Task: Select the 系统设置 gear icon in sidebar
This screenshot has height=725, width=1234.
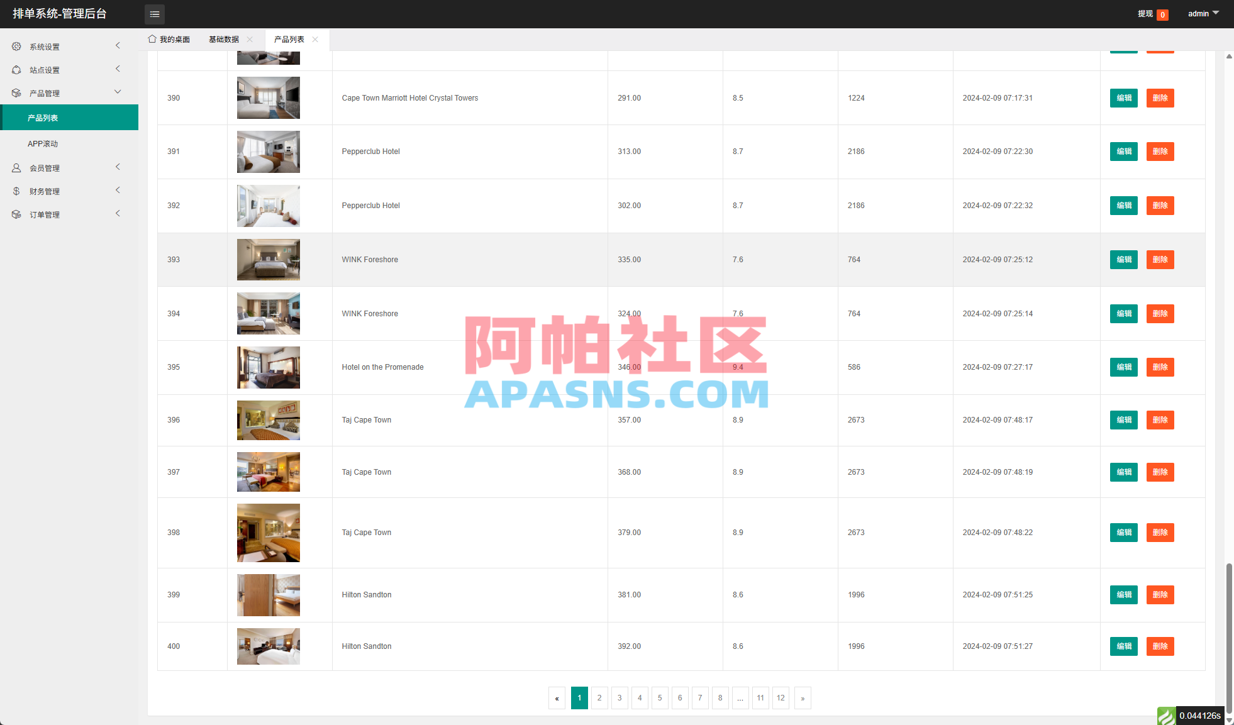Action: coord(16,45)
